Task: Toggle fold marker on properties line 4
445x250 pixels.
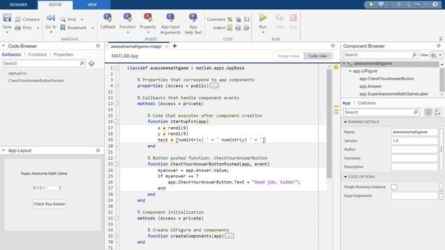Action: 116,86
